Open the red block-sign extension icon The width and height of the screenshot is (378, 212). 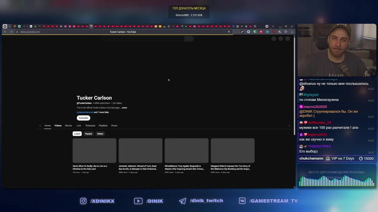pyautogui.click(x=274, y=32)
